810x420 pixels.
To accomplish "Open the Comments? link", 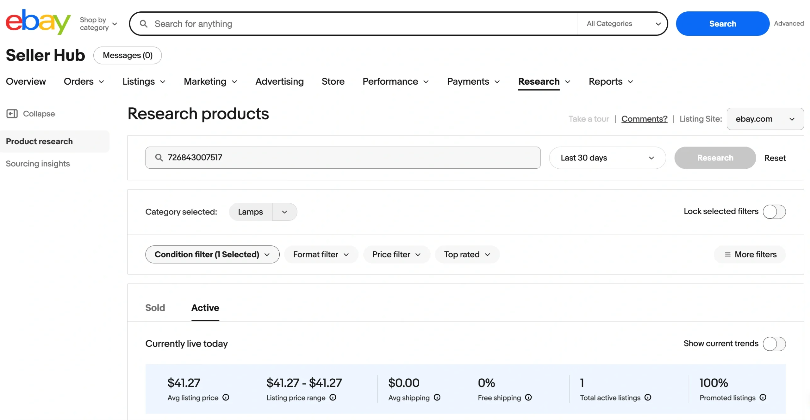I will coord(644,119).
